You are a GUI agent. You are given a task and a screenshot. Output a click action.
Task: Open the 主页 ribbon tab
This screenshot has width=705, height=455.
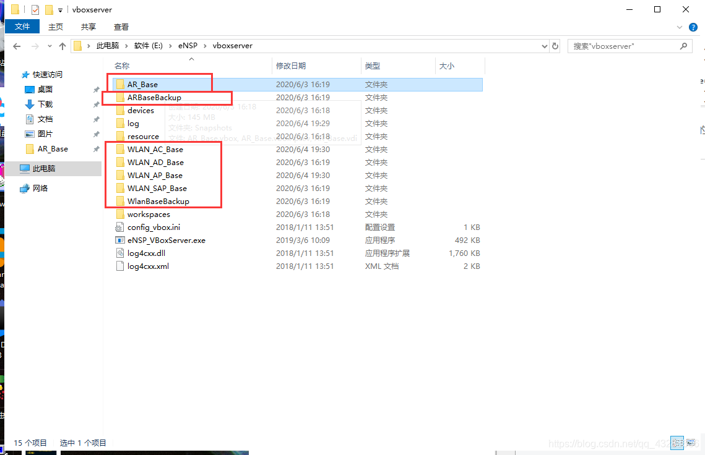(x=56, y=27)
